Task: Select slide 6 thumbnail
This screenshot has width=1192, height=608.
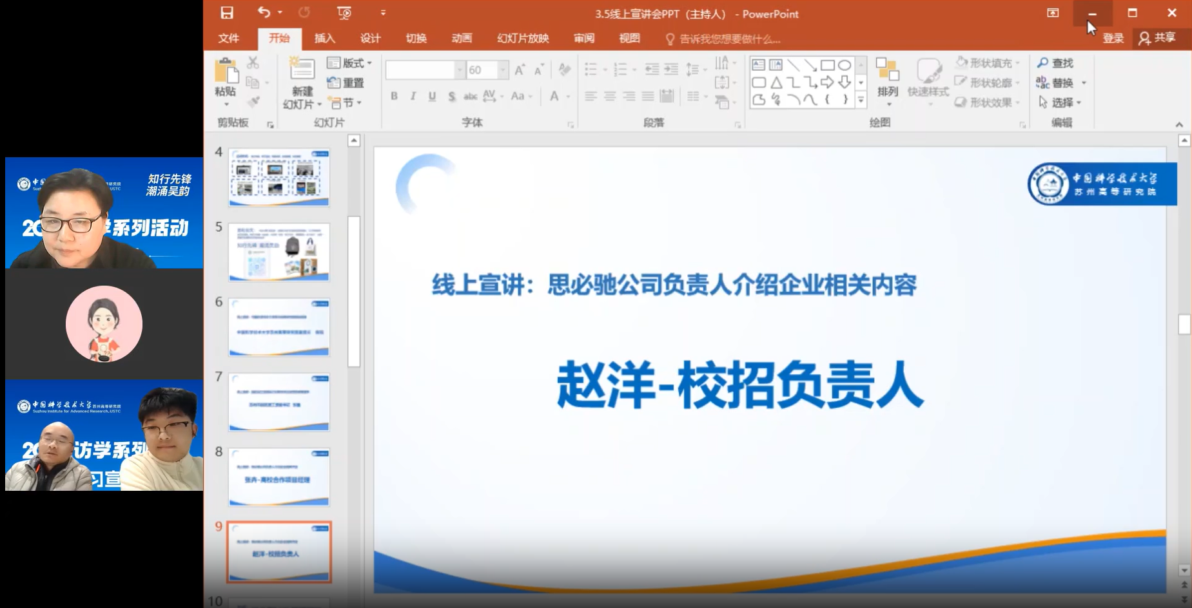Action: (x=279, y=327)
